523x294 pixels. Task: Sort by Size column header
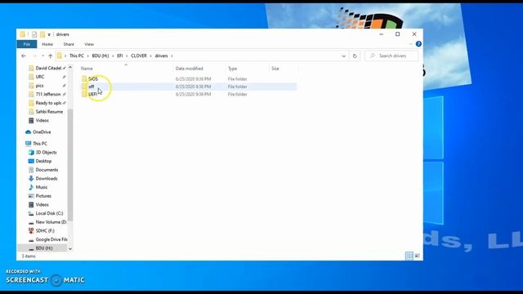(x=275, y=69)
